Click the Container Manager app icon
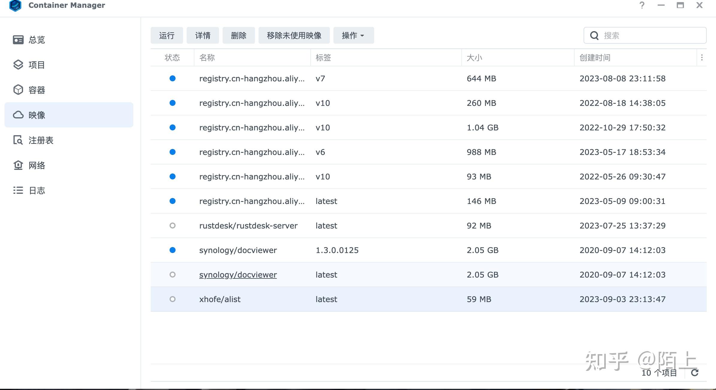Screen dimensions: 716x390 click(15, 5)
